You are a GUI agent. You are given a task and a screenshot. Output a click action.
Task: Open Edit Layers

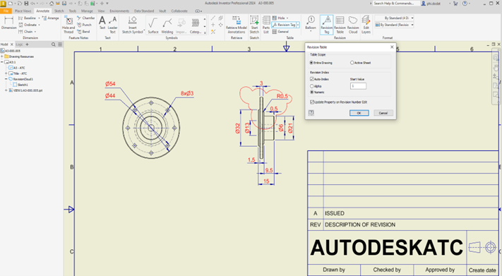366,25
